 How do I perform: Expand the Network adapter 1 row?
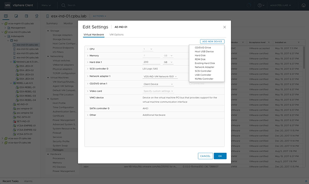[88, 76]
